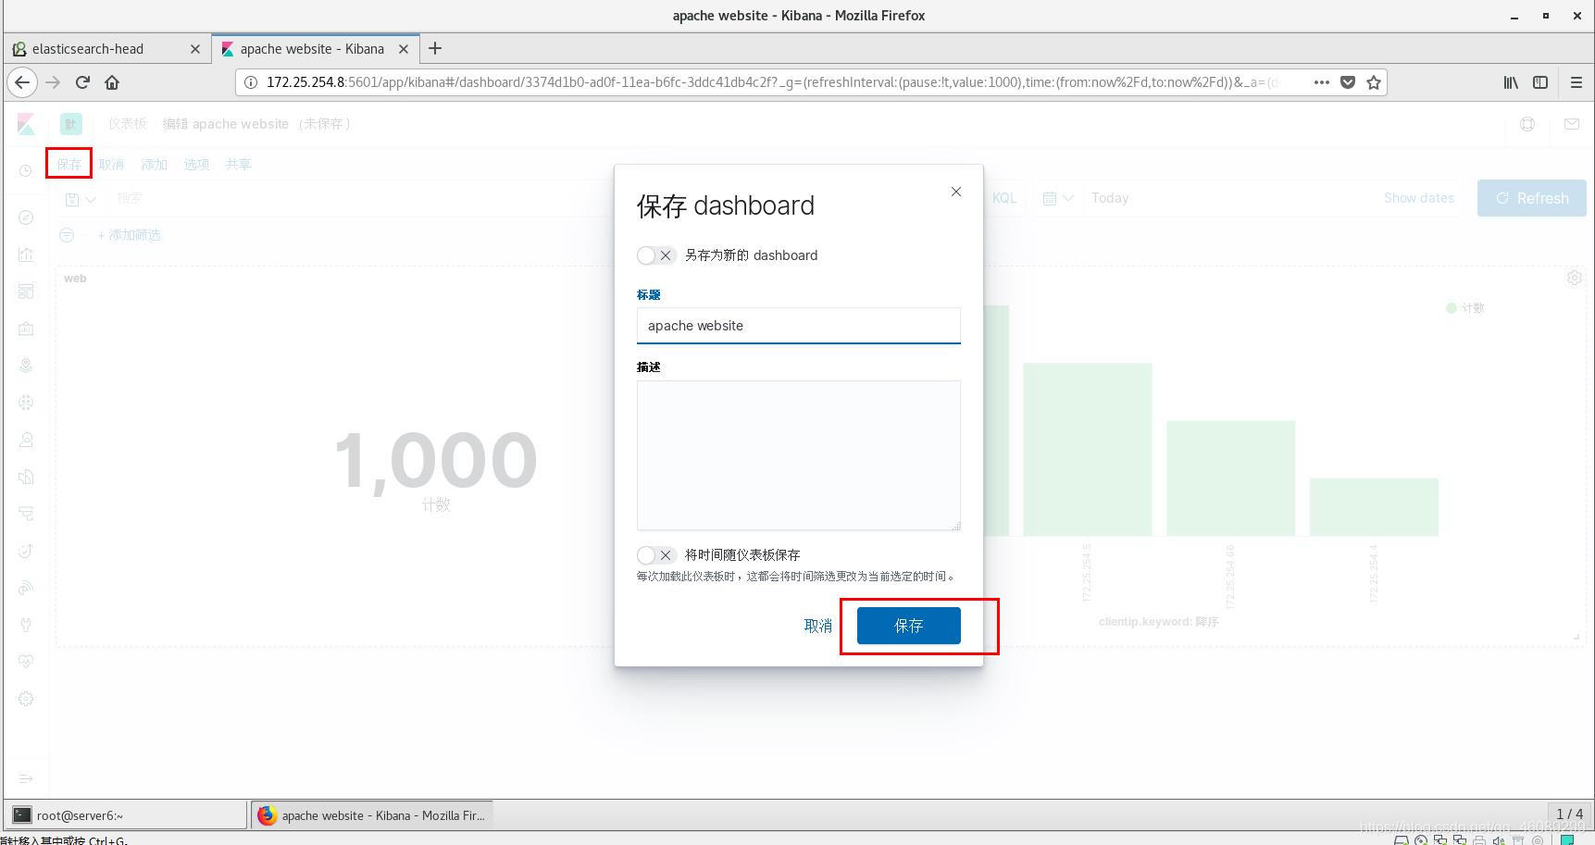Open a new Firefox tab
The height and width of the screenshot is (845, 1595).
coord(435,49)
